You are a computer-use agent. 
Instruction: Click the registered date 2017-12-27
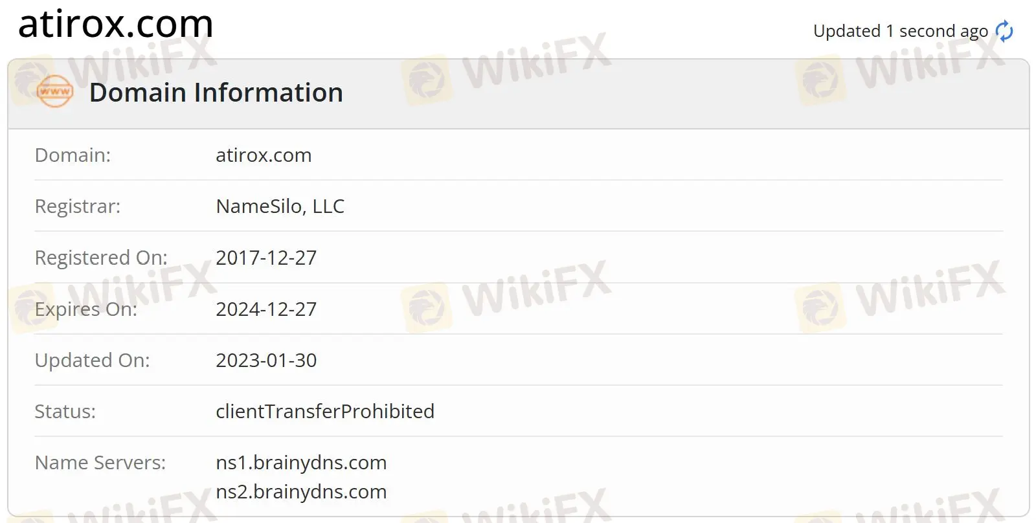pyautogui.click(x=266, y=258)
